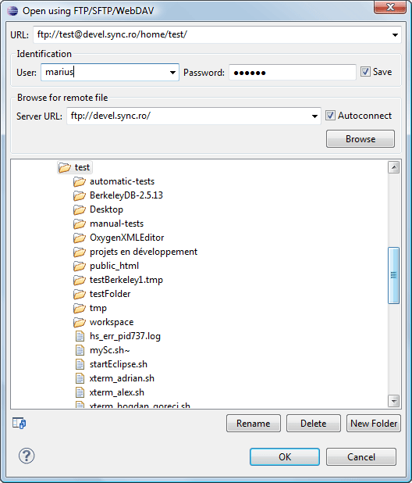Click the Rename button
Viewport: 412px width, 483px height.
[x=254, y=424]
